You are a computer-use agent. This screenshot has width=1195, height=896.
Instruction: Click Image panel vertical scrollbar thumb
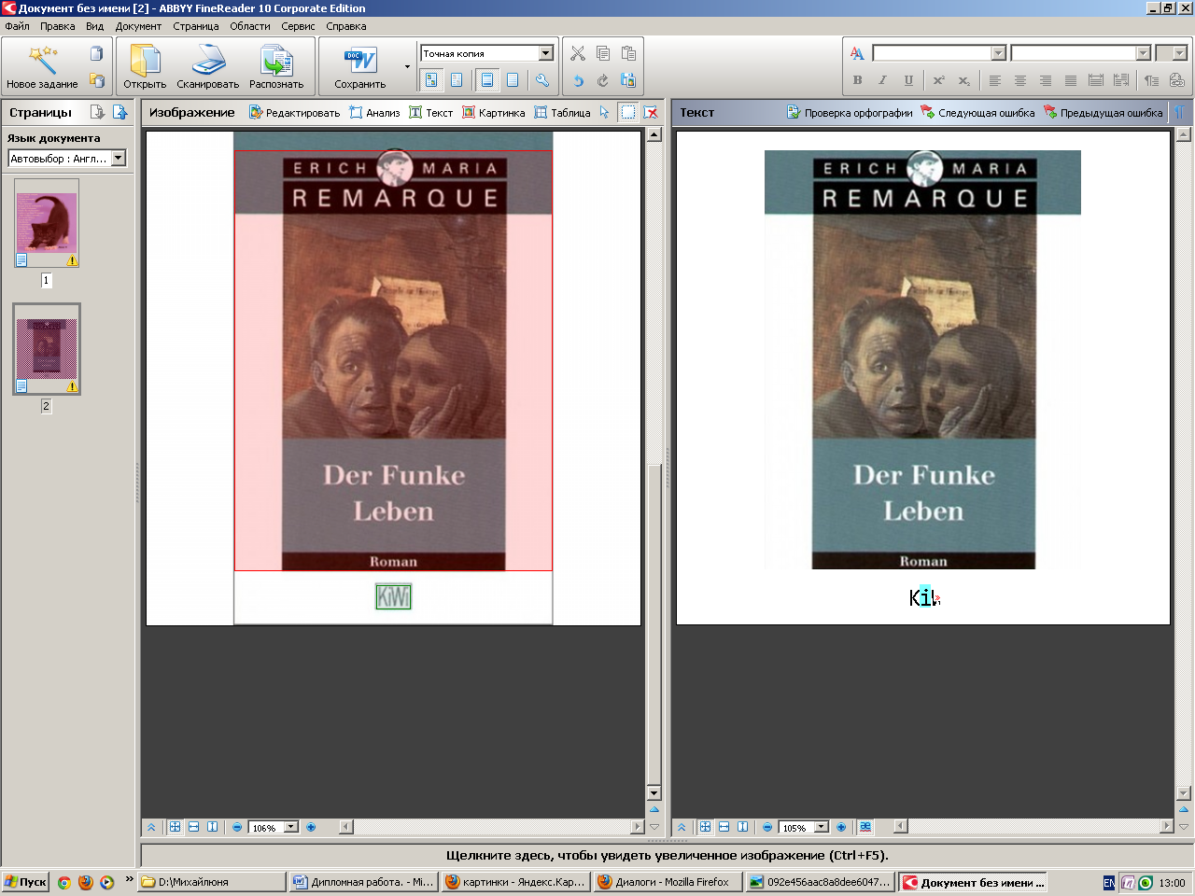[x=654, y=625]
